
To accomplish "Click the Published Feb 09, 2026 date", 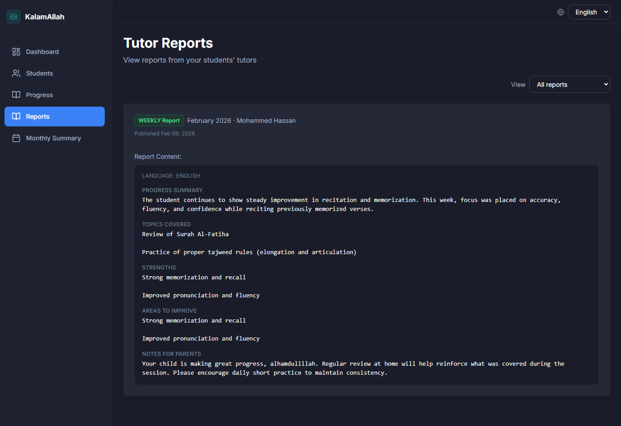I will (165, 134).
